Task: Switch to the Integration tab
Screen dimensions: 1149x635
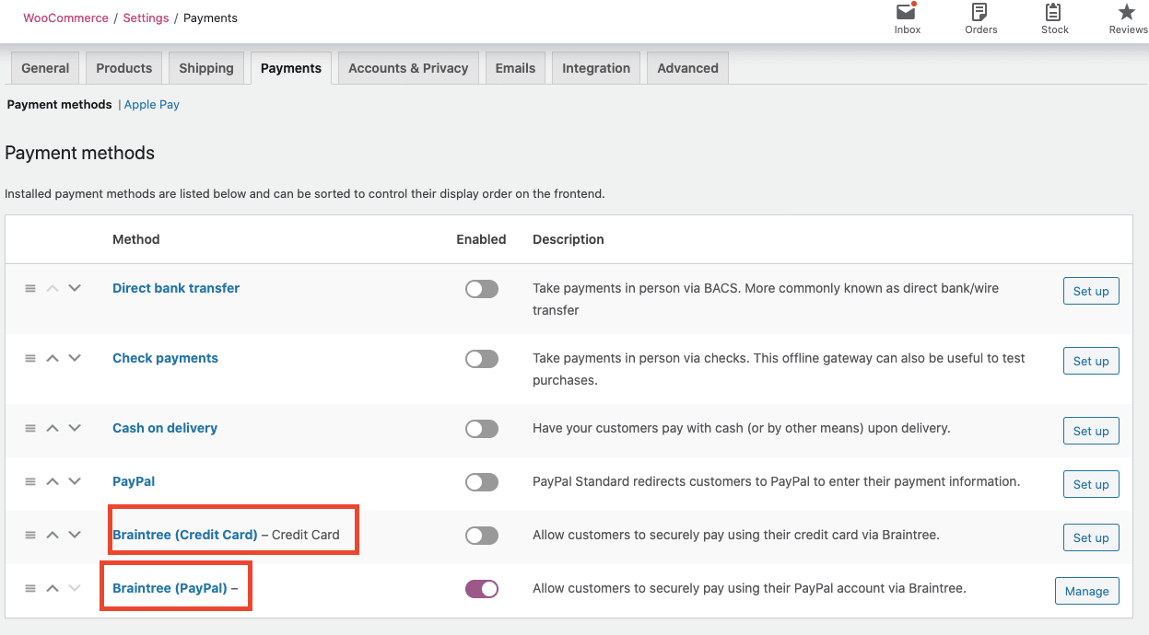Action: (596, 68)
